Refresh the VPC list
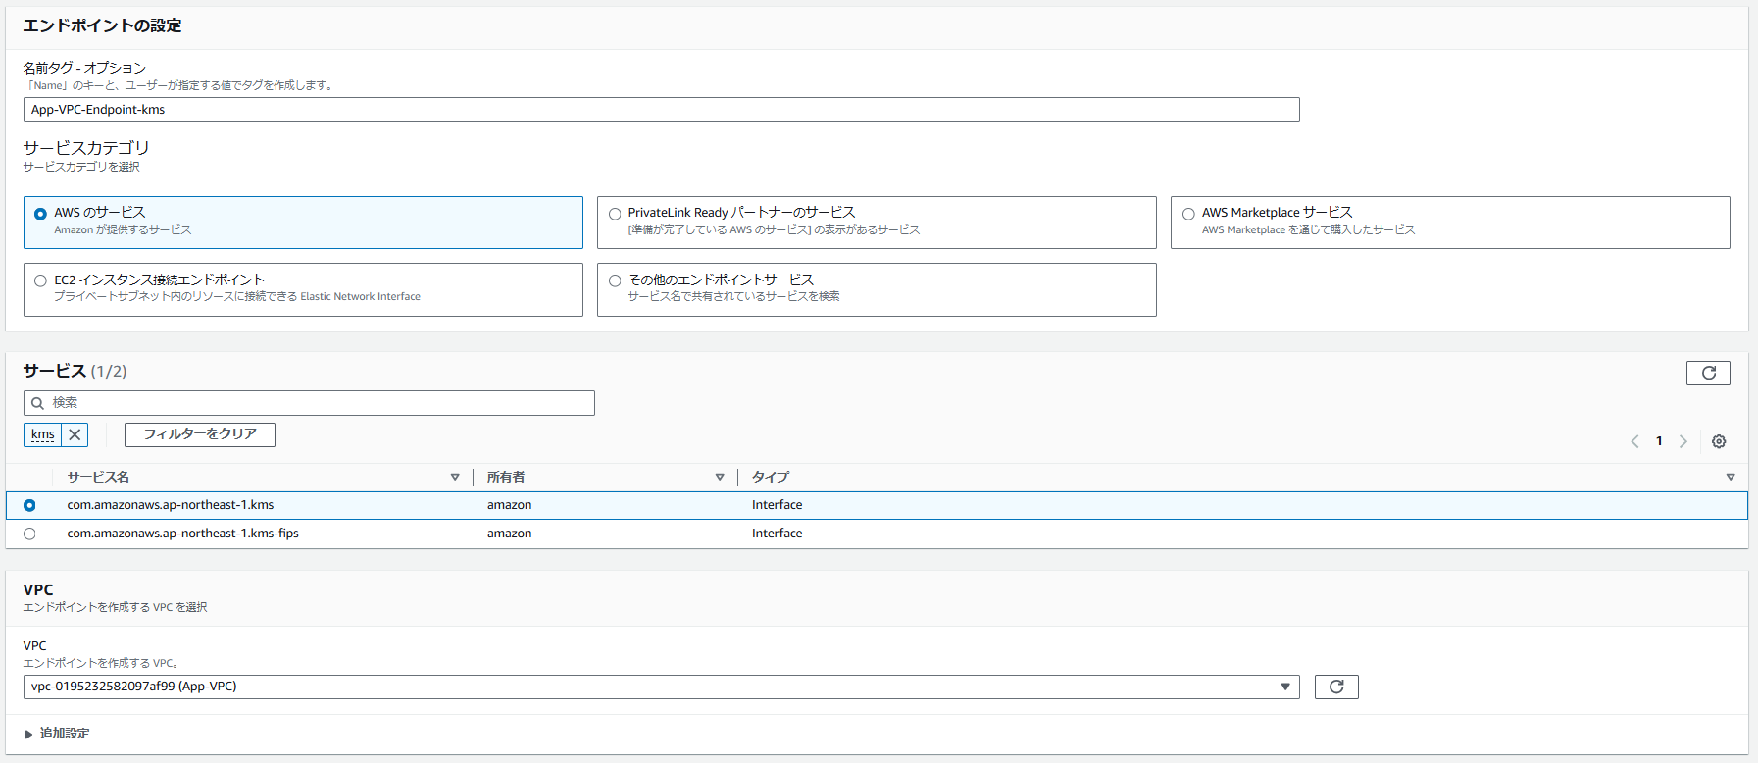The width and height of the screenshot is (1758, 763). click(x=1336, y=687)
